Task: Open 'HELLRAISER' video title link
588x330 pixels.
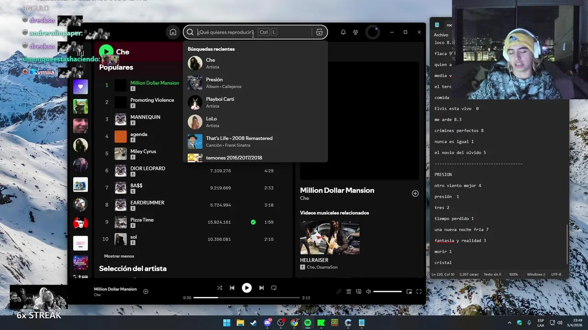Action: pyautogui.click(x=314, y=260)
